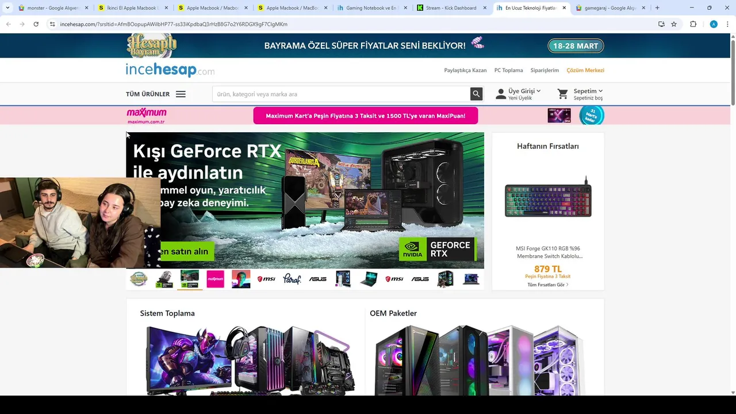Open the Chrome three-dot menu
Viewport: 736px width, 414px height.
click(727, 24)
